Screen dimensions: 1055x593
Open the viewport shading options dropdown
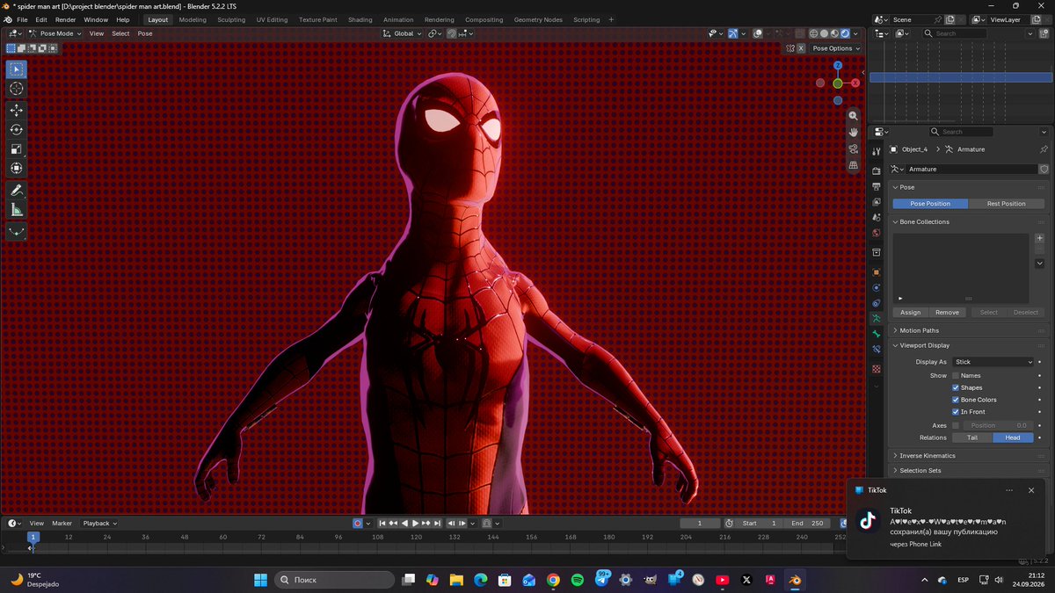pos(856,33)
